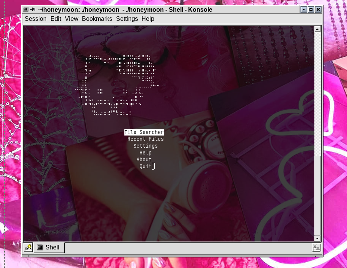
Task: Open the Settings menu in menu bar
Action: (x=127, y=19)
